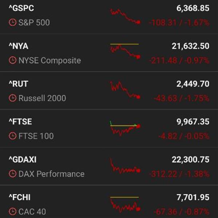Click the clock icon beside NYSE Composite
218x218 pixels.
point(12,60)
